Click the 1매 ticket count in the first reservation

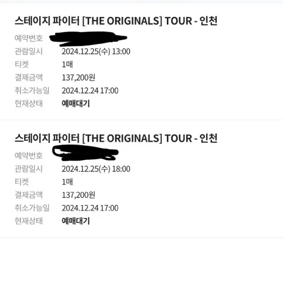point(67,65)
